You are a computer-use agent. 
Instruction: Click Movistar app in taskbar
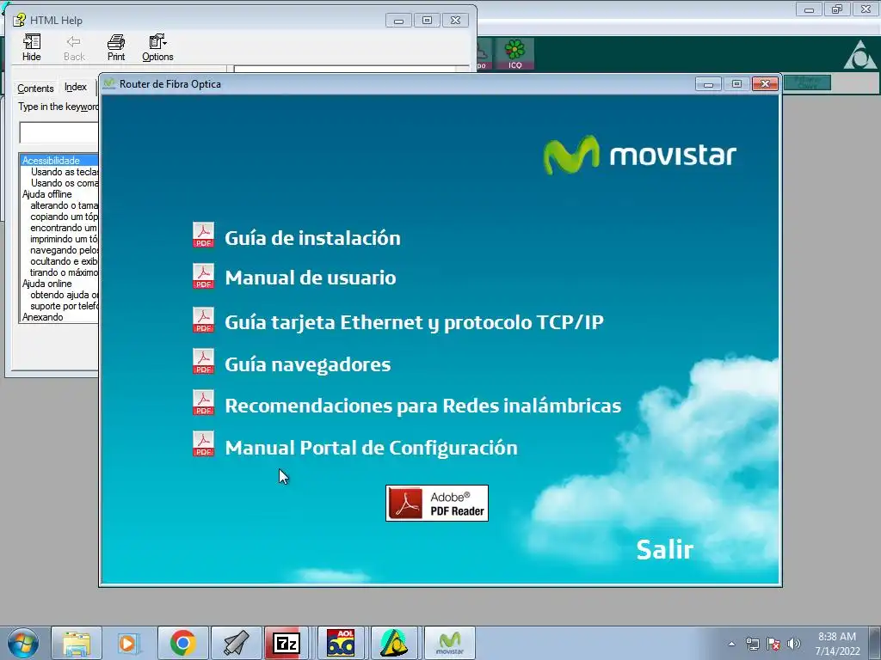pos(449,643)
